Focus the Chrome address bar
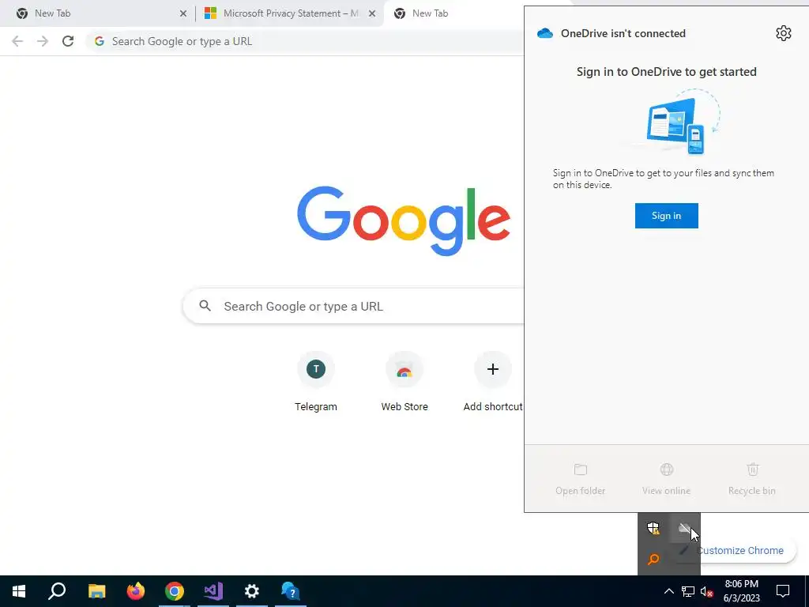 pos(304,41)
